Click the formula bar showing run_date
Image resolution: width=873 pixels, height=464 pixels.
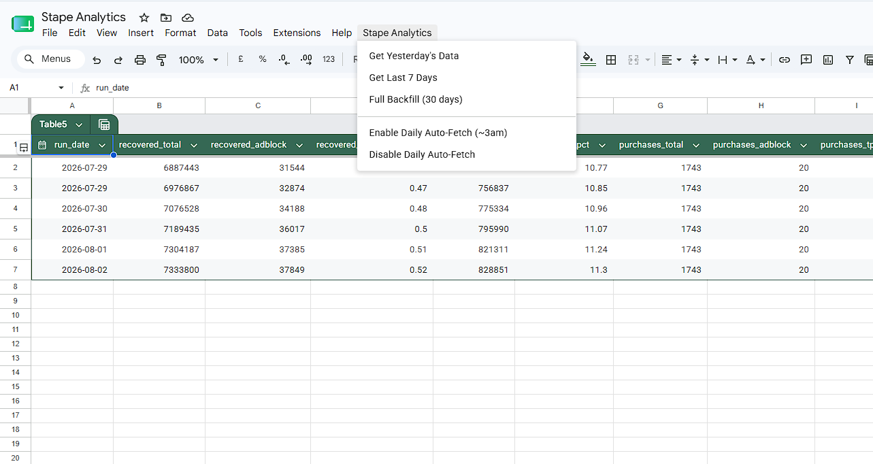coord(483,88)
